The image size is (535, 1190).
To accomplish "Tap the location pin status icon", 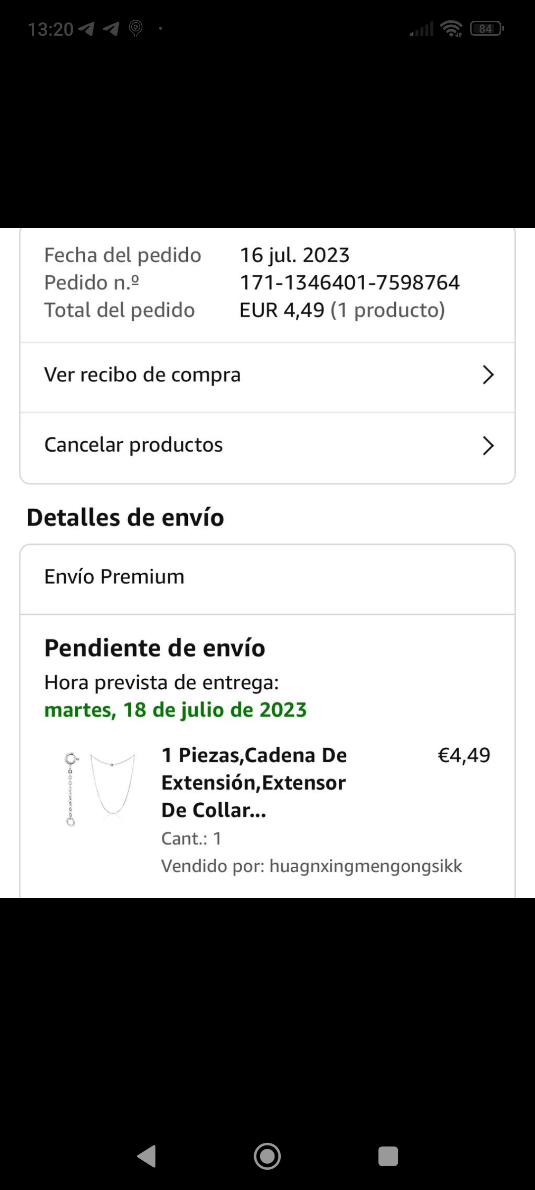I will click(x=136, y=29).
